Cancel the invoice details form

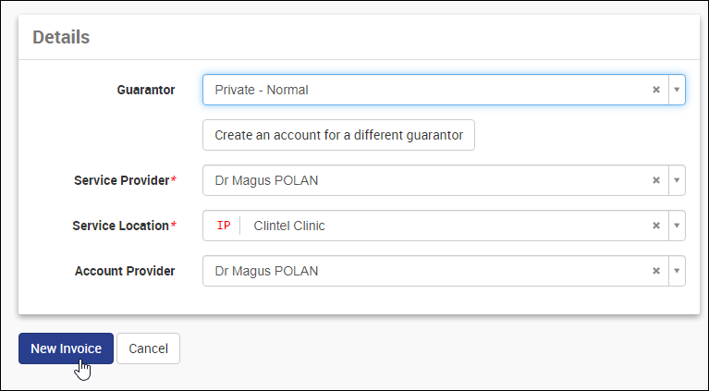(148, 348)
